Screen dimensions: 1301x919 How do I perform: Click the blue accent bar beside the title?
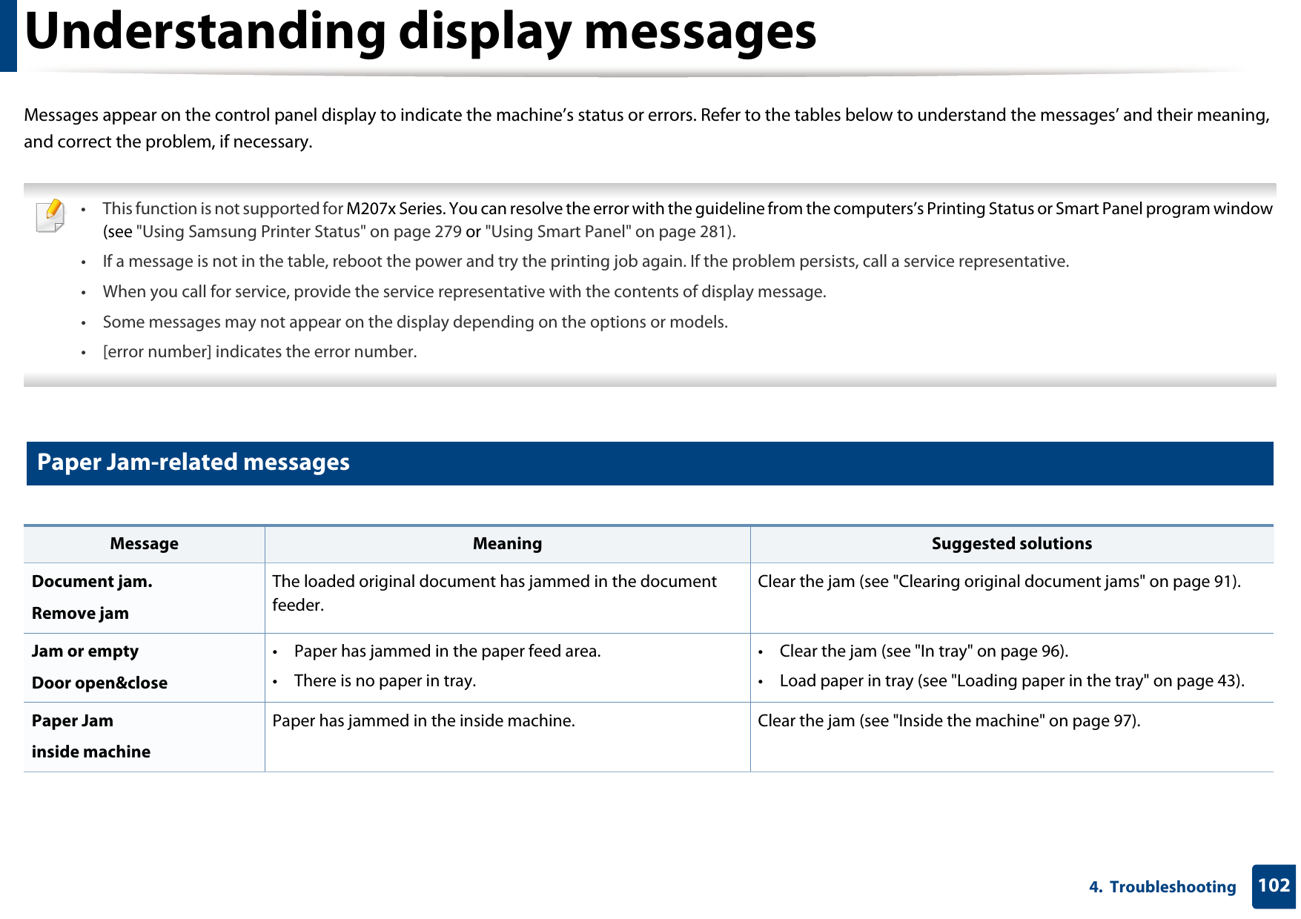coord(8,36)
